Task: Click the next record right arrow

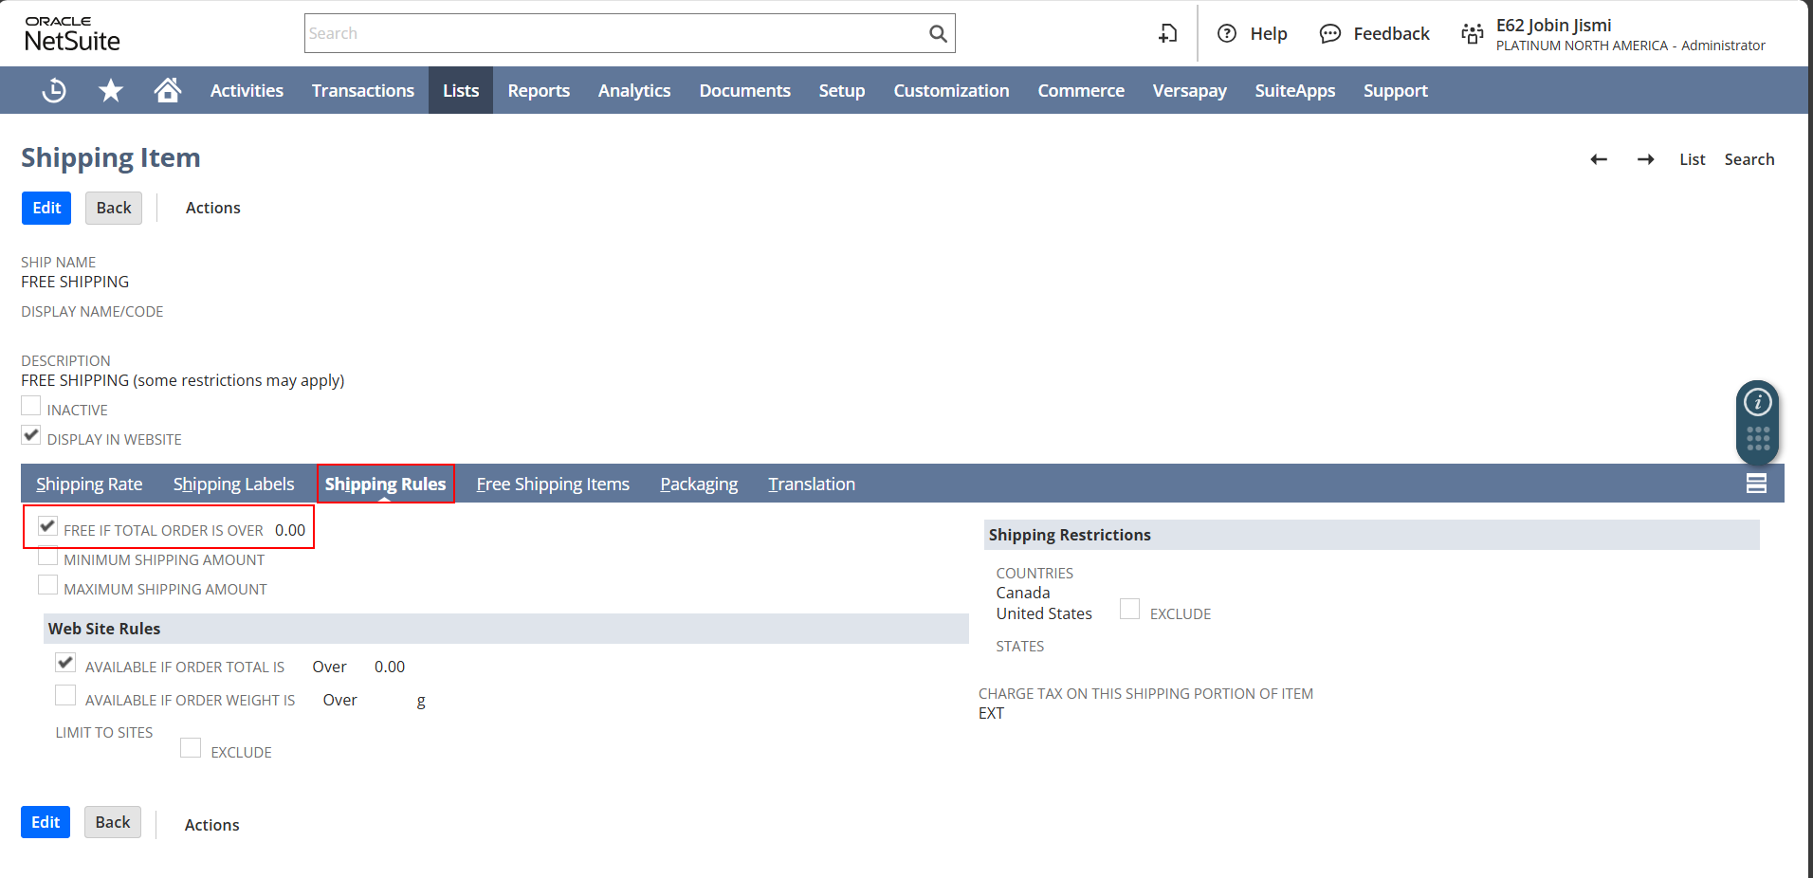Action: point(1645,159)
